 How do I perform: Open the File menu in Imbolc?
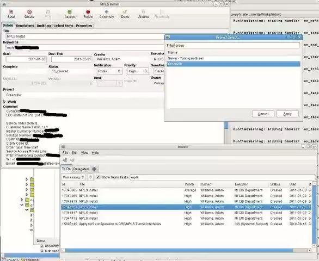[65, 153]
